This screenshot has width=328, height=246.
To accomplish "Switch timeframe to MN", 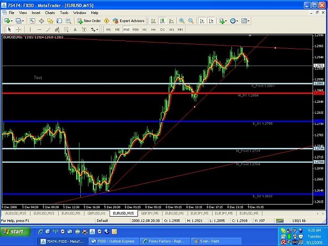I will click(x=181, y=30).
